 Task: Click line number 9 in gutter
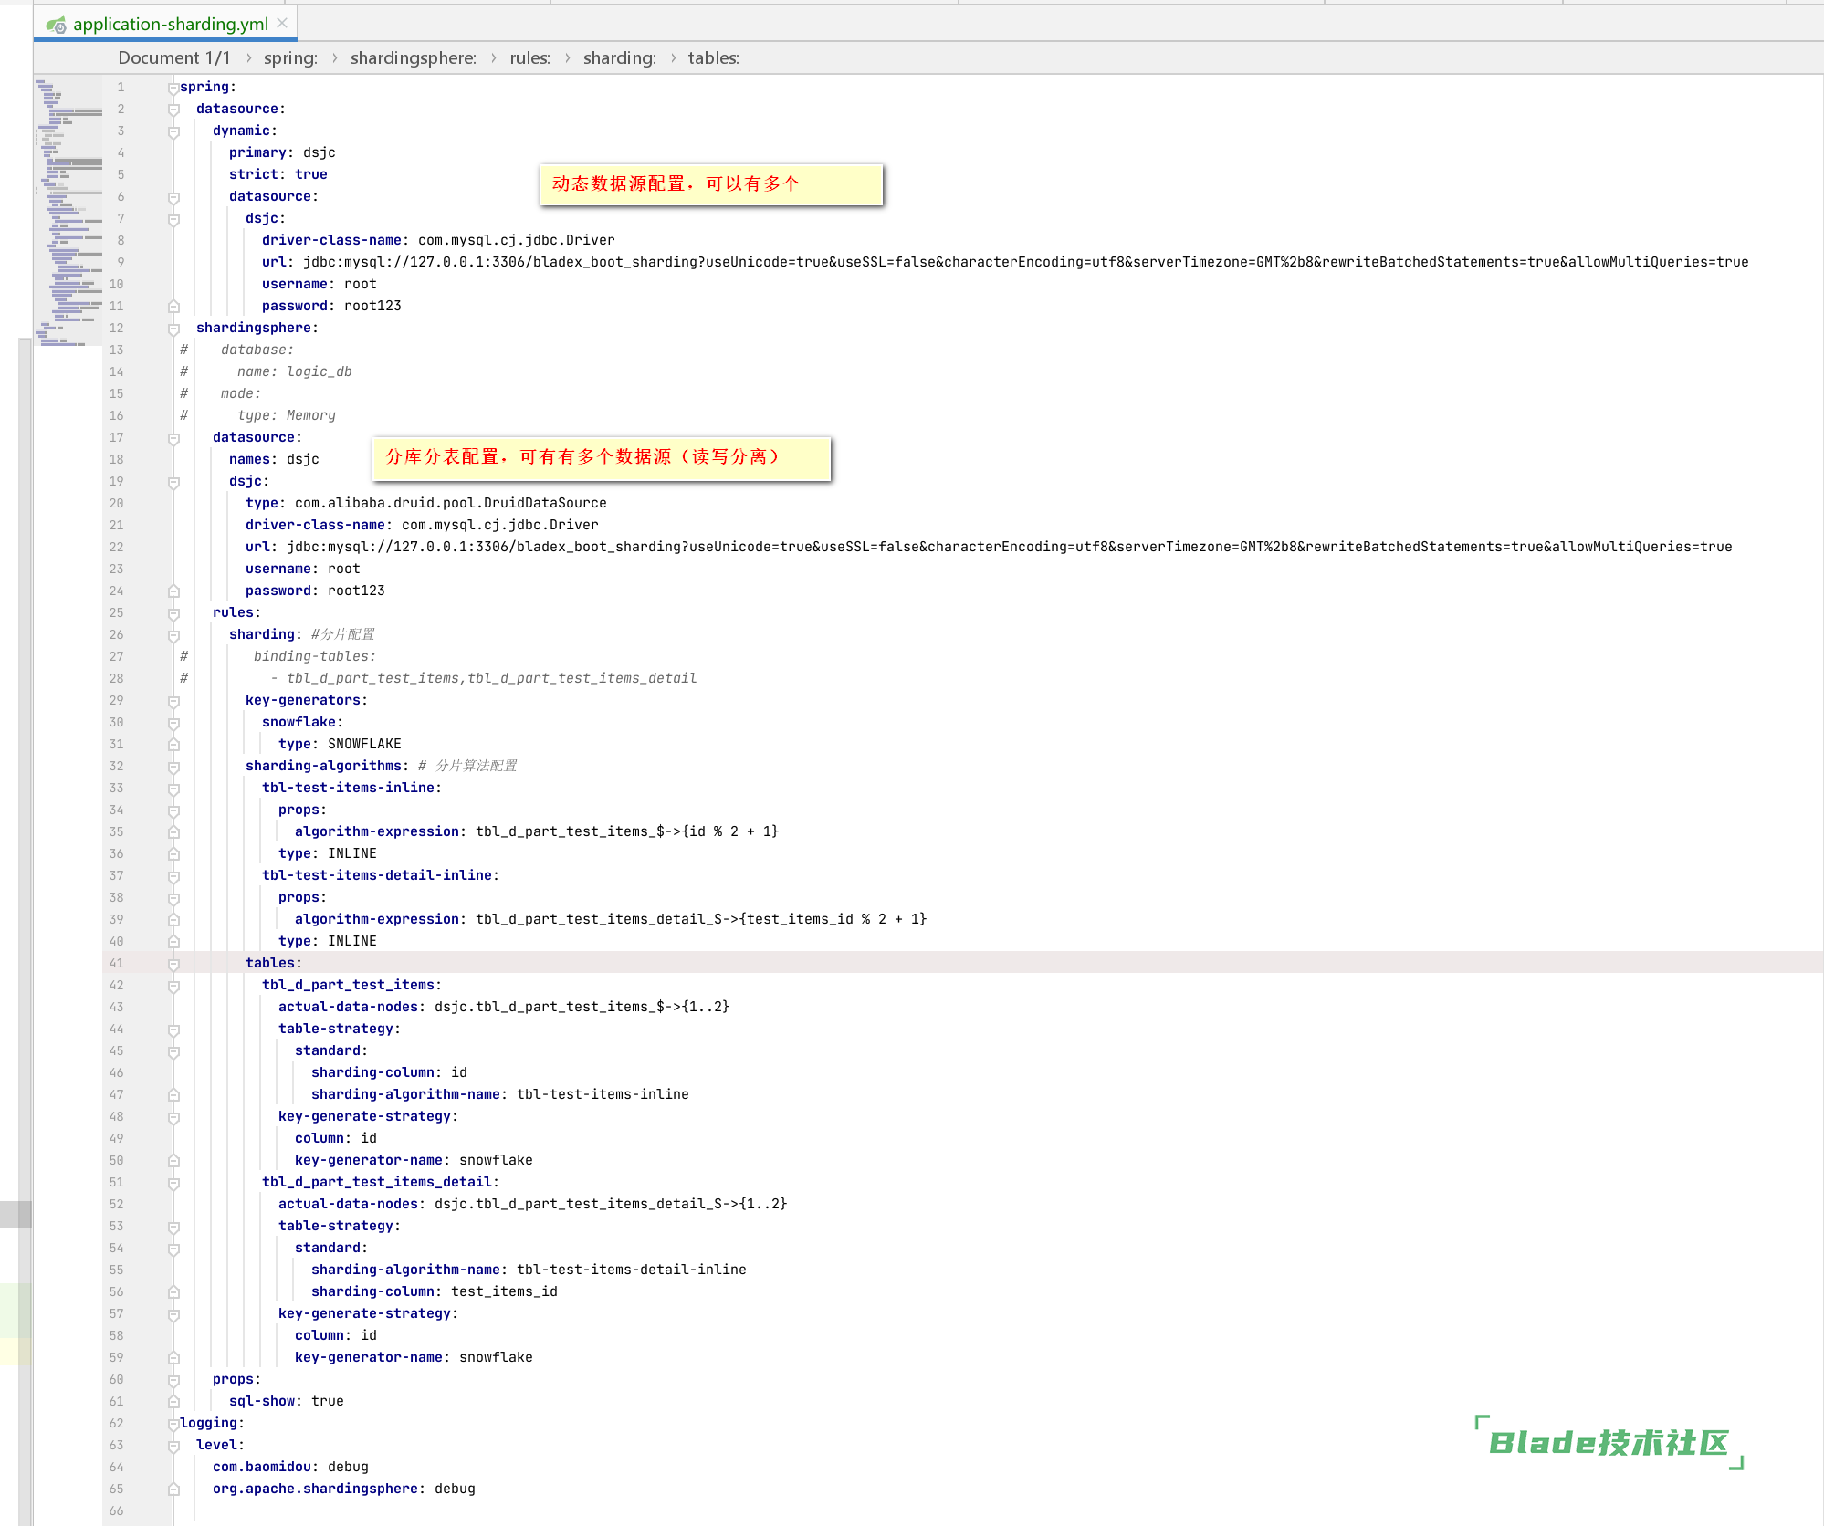click(x=120, y=262)
